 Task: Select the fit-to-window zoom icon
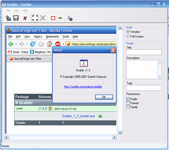[35, 18]
